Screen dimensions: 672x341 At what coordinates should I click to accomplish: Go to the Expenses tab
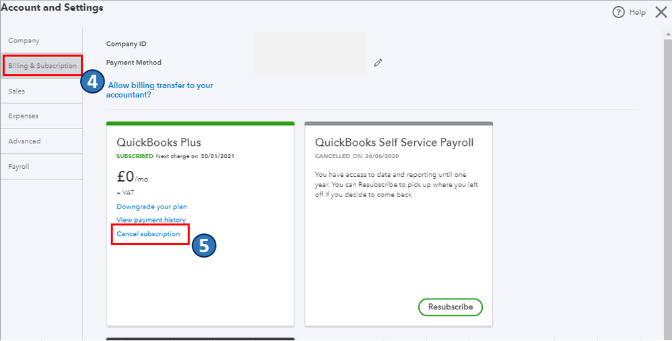point(24,116)
